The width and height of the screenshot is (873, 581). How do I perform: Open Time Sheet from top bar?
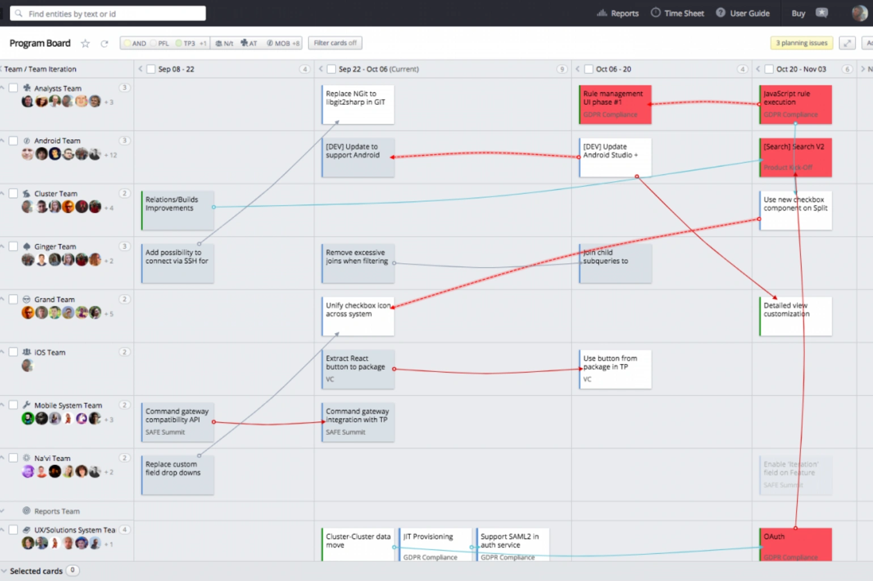coord(677,13)
